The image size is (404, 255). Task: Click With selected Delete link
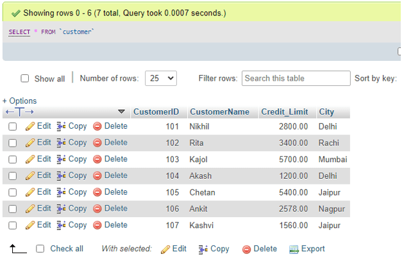pos(265,249)
